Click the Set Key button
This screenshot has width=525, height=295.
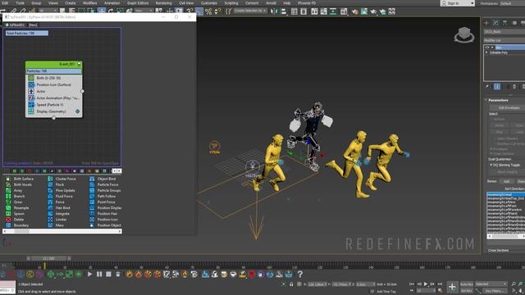click(467, 291)
